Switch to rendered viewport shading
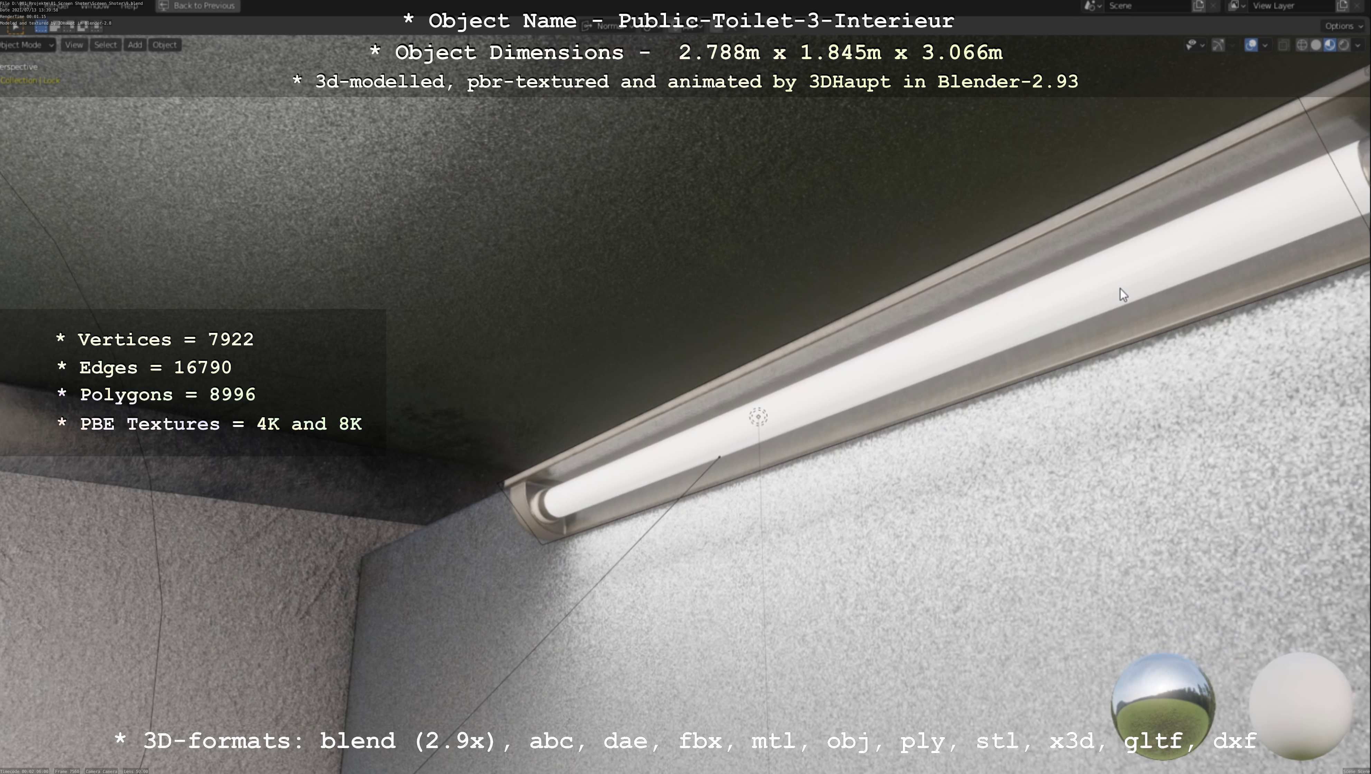 tap(1343, 45)
